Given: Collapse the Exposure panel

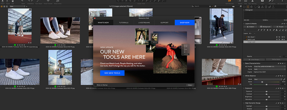Looking at the screenshot, I should 244,88.
